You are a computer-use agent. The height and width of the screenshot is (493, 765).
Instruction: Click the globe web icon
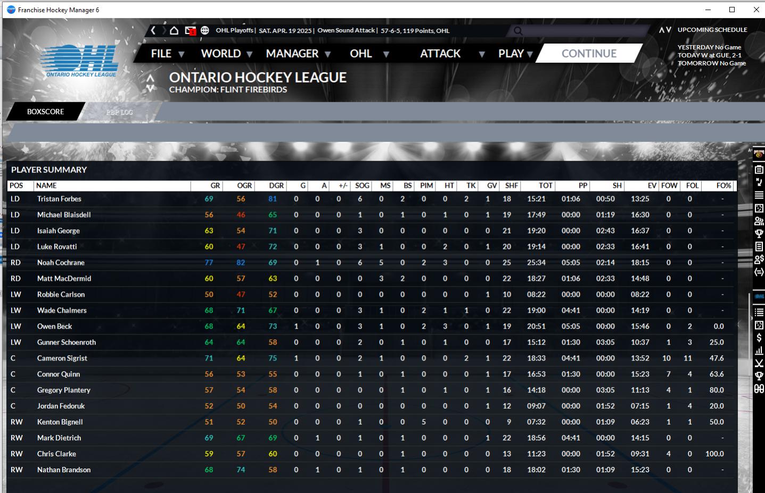click(x=205, y=30)
